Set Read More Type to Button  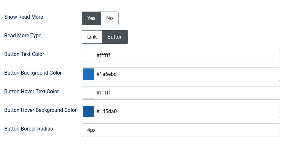pyautogui.click(x=115, y=37)
